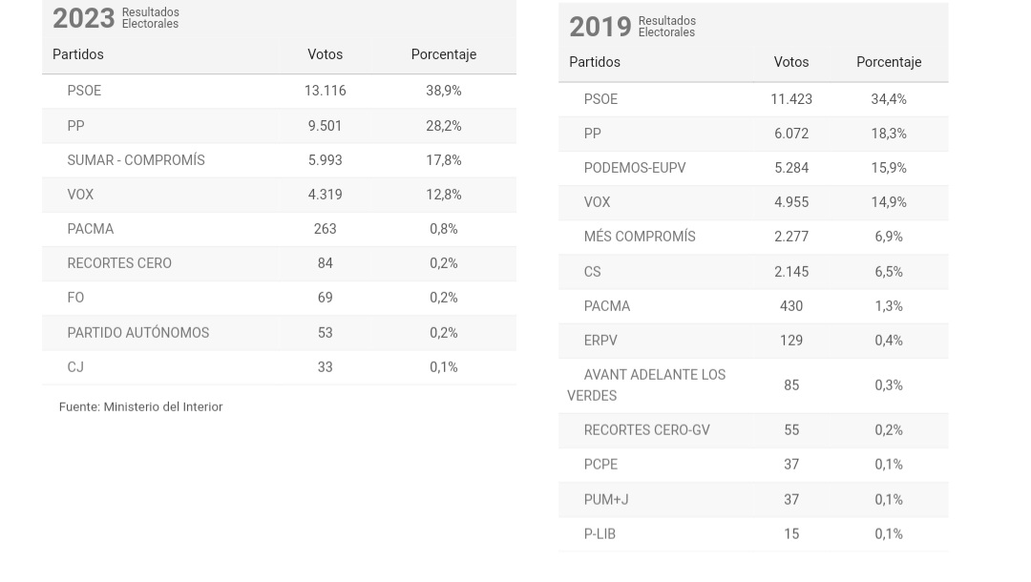Sort by Porcentaje in 2023 table
This screenshot has height=582, width=1031.
click(443, 54)
